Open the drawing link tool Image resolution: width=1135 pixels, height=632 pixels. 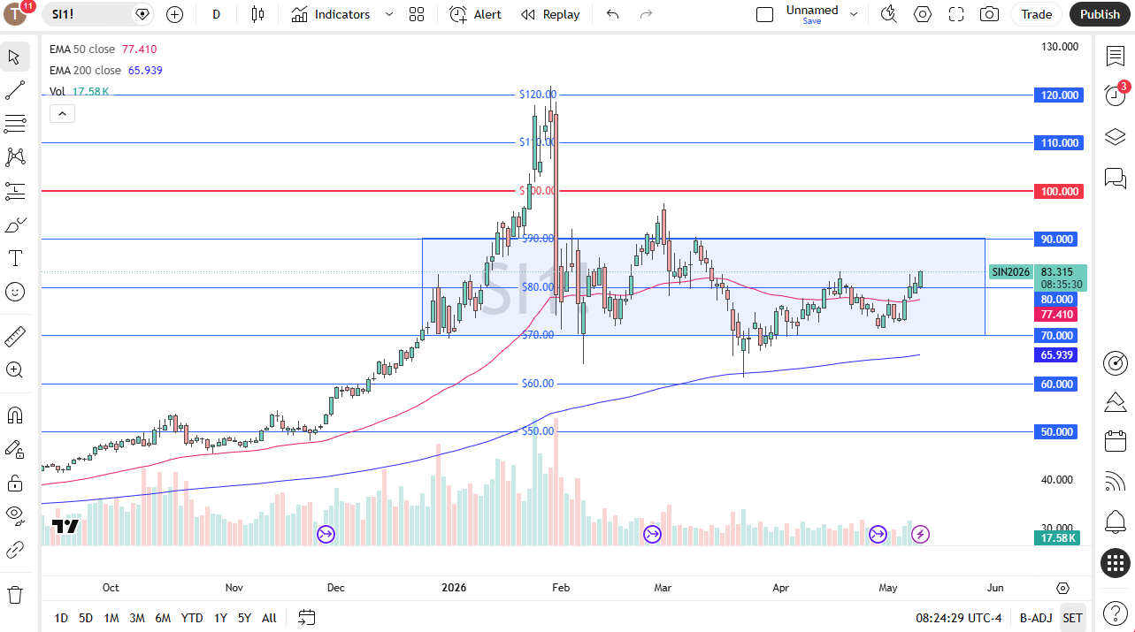[x=15, y=550]
